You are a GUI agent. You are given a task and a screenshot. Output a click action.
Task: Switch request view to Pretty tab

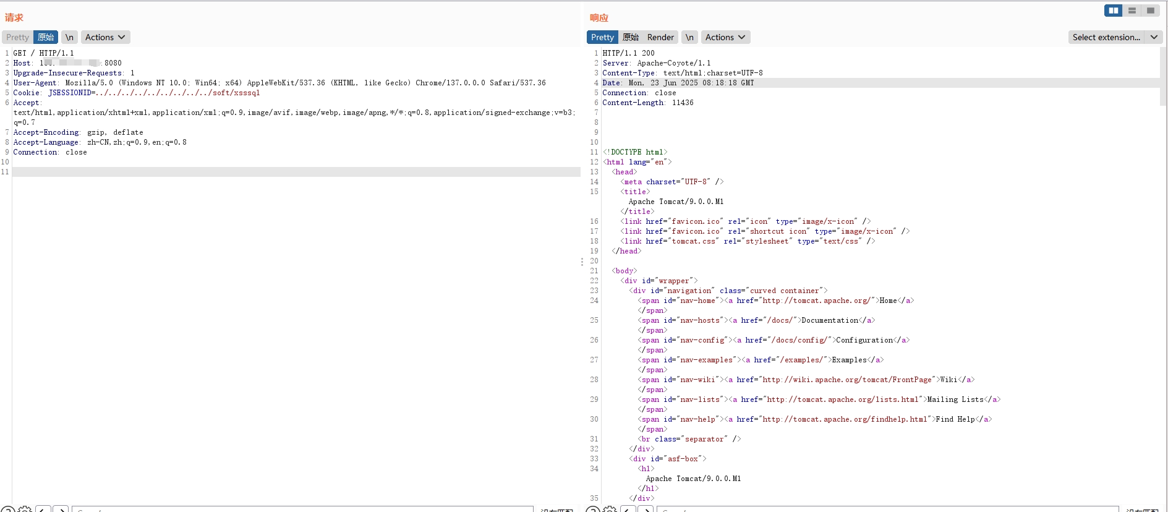(17, 37)
